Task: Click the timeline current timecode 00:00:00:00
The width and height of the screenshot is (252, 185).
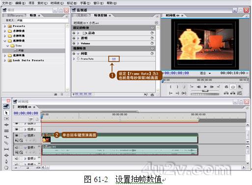Action: [26, 113]
